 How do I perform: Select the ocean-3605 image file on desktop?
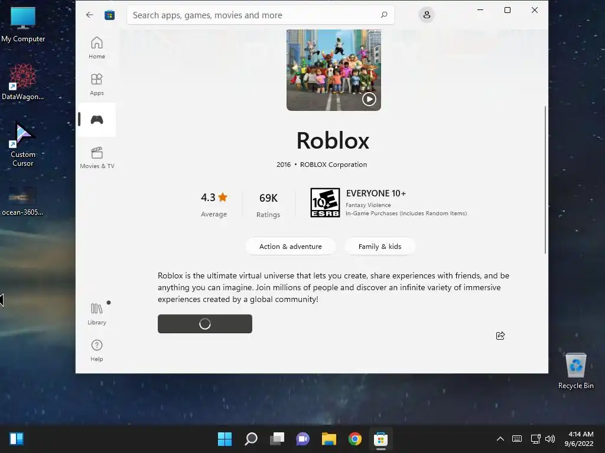pyautogui.click(x=22, y=201)
